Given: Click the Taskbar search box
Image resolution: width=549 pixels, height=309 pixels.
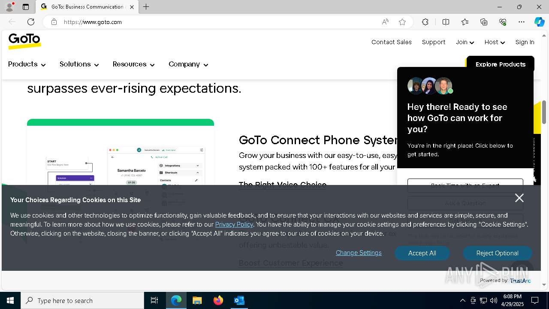Looking at the screenshot, I should click(x=82, y=300).
